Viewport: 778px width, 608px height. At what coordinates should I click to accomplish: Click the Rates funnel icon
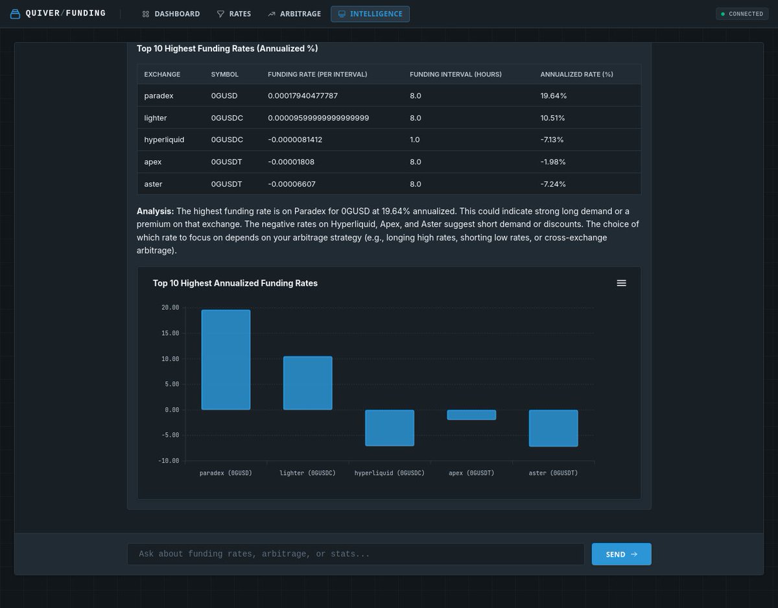tap(220, 14)
